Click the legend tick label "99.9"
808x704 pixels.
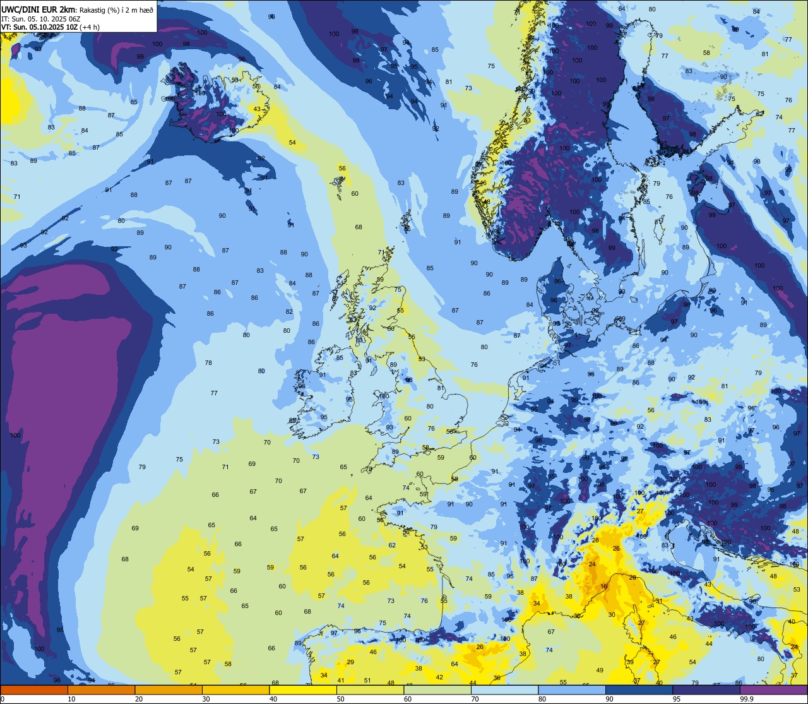pos(747,699)
